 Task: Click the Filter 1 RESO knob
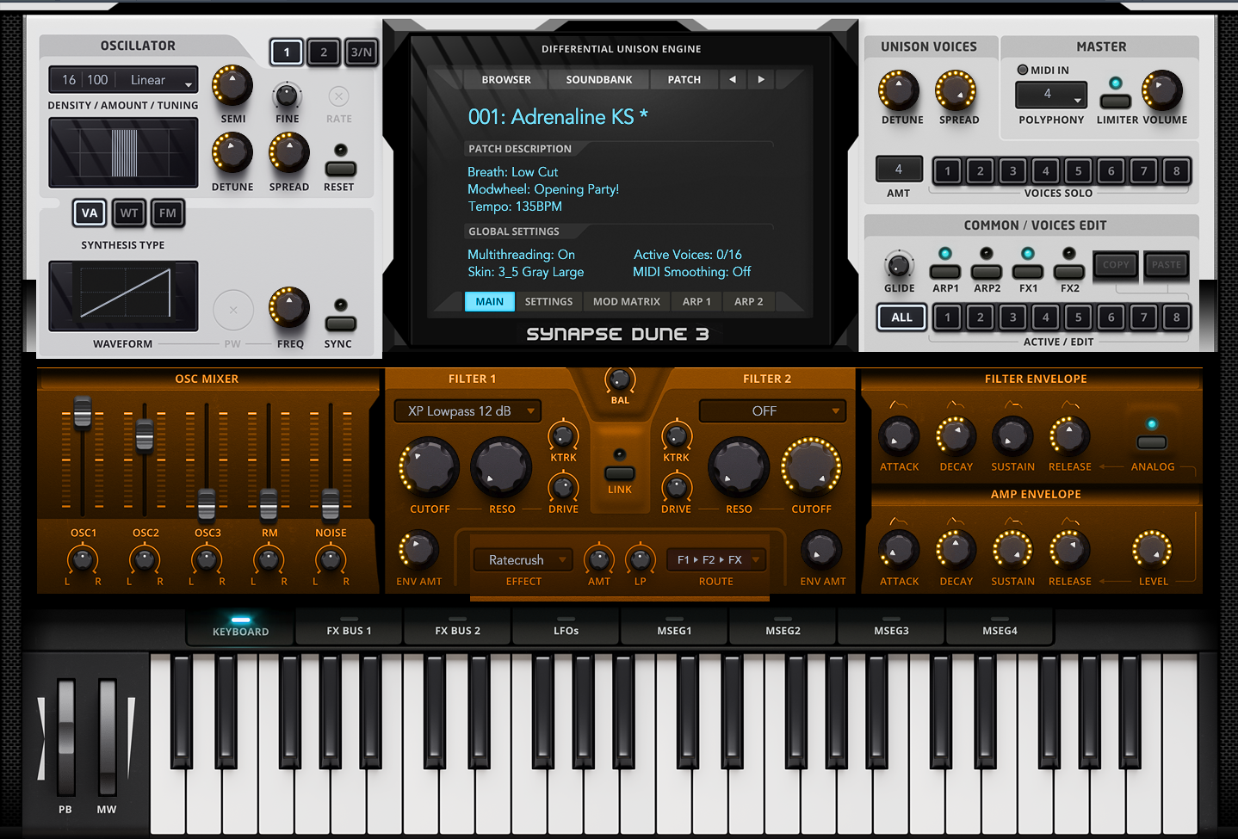coord(501,467)
